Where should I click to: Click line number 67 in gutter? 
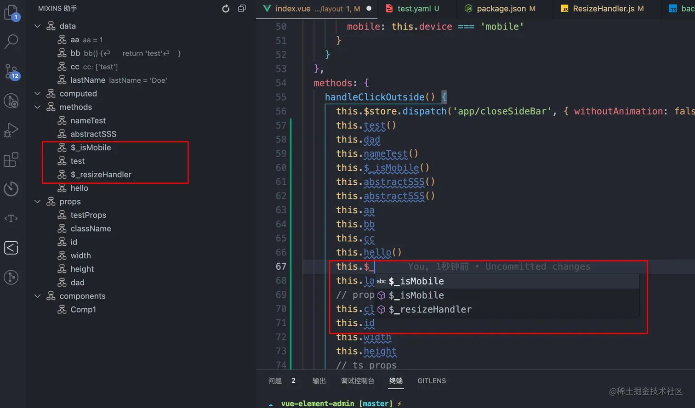[x=281, y=266]
